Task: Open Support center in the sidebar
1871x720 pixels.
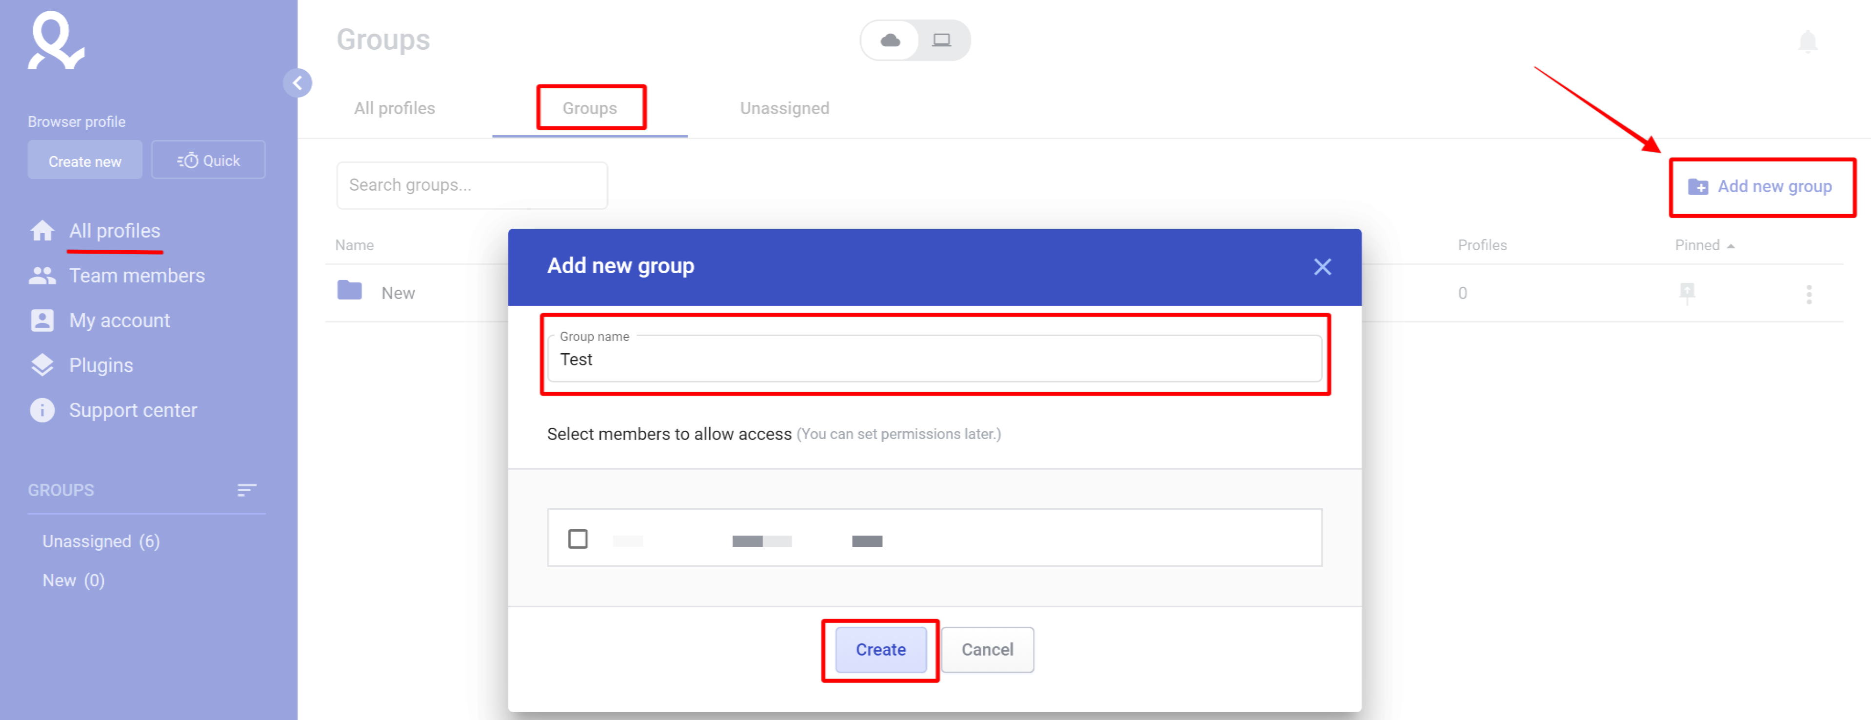Action: click(x=133, y=411)
